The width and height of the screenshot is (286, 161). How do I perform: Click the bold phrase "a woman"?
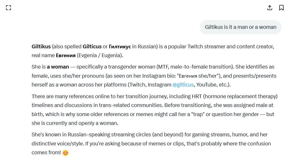(58, 67)
